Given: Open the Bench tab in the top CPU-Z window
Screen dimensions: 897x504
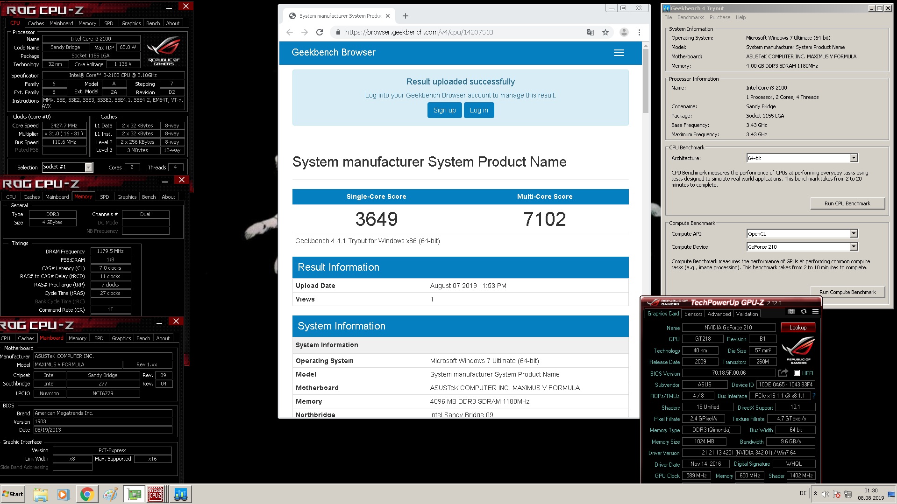Looking at the screenshot, I should 153,23.
